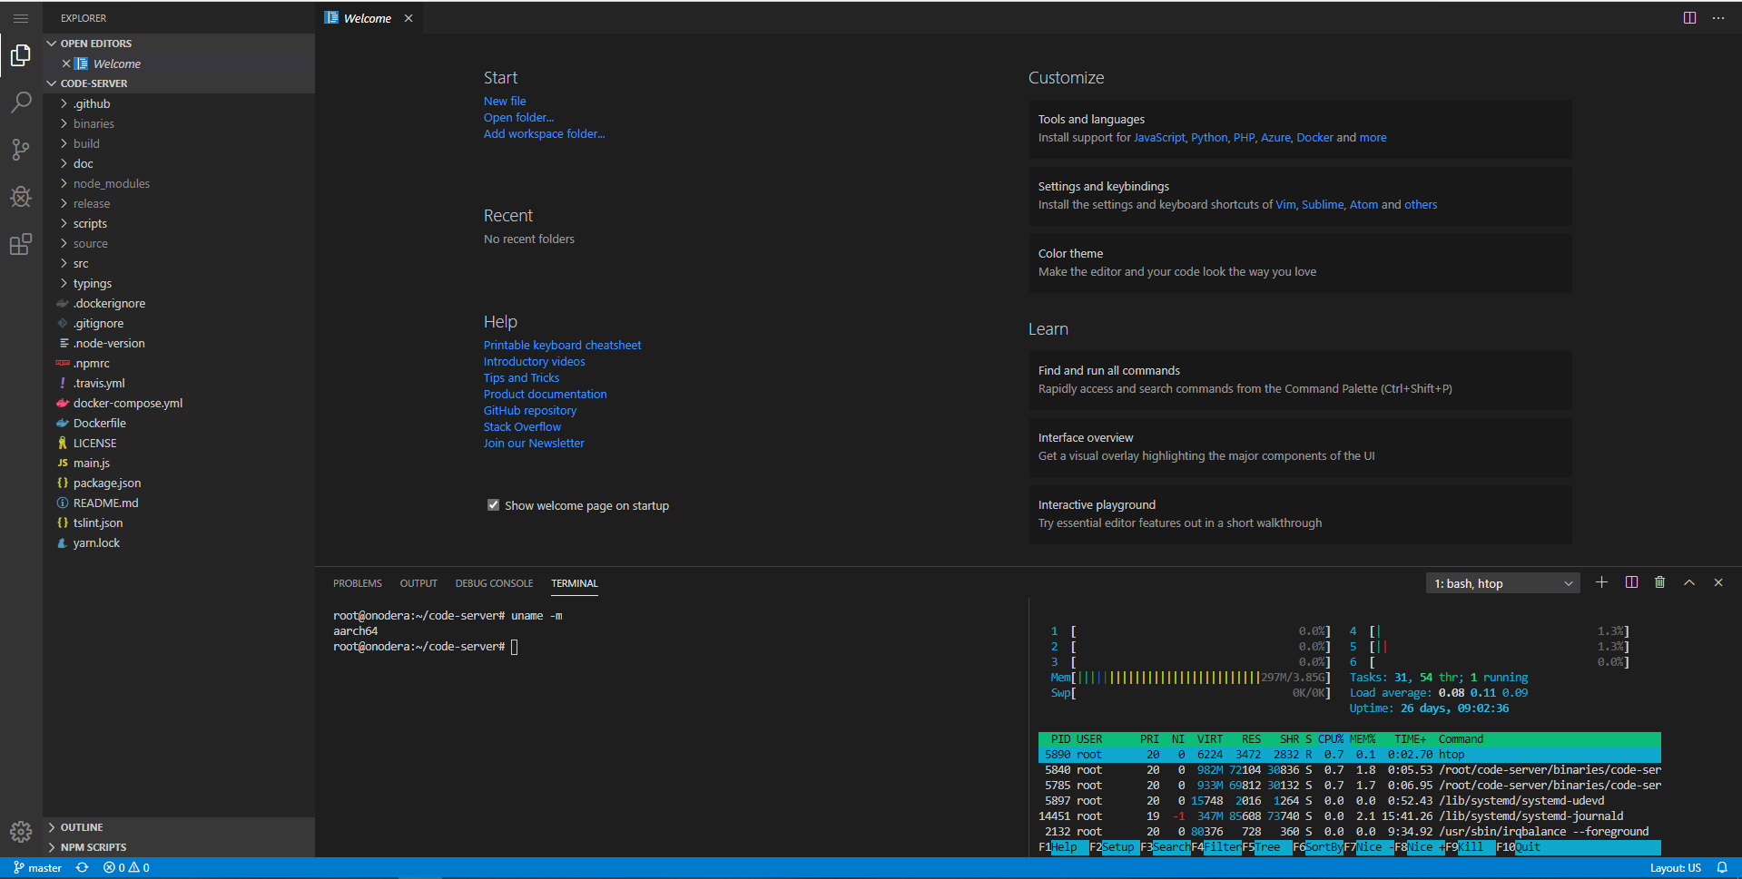Screen dimensions: 1742x879
Task: Kill the terminal with trash icon
Action: pyautogui.click(x=1660, y=582)
